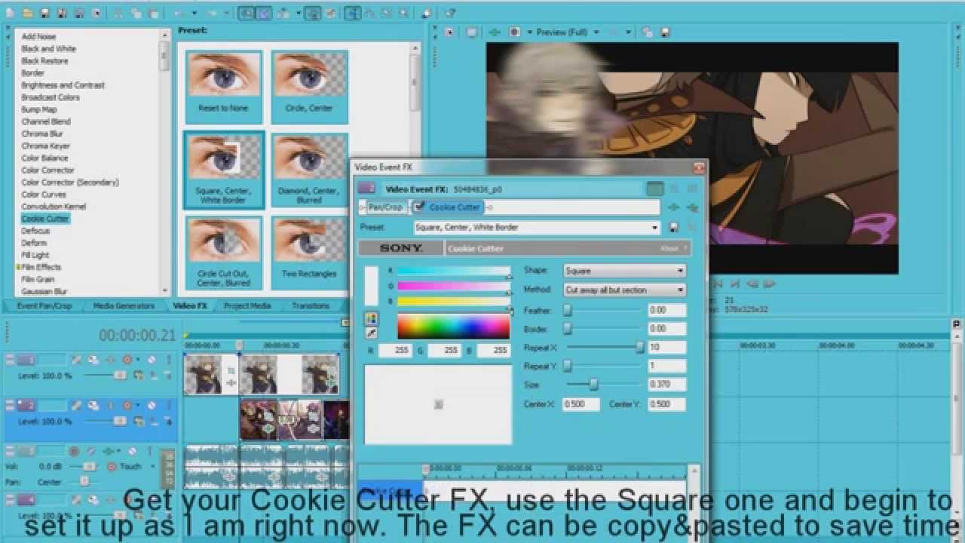
Task: Open Video Output FX in preview toolbar
Action: click(x=495, y=32)
